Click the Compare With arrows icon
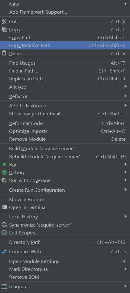 coord(4,252)
